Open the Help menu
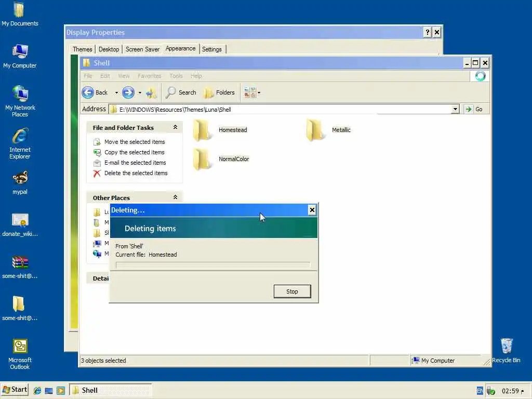Image resolution: width=532 pixels, height=399 pixels. click(x=196, y=76)
